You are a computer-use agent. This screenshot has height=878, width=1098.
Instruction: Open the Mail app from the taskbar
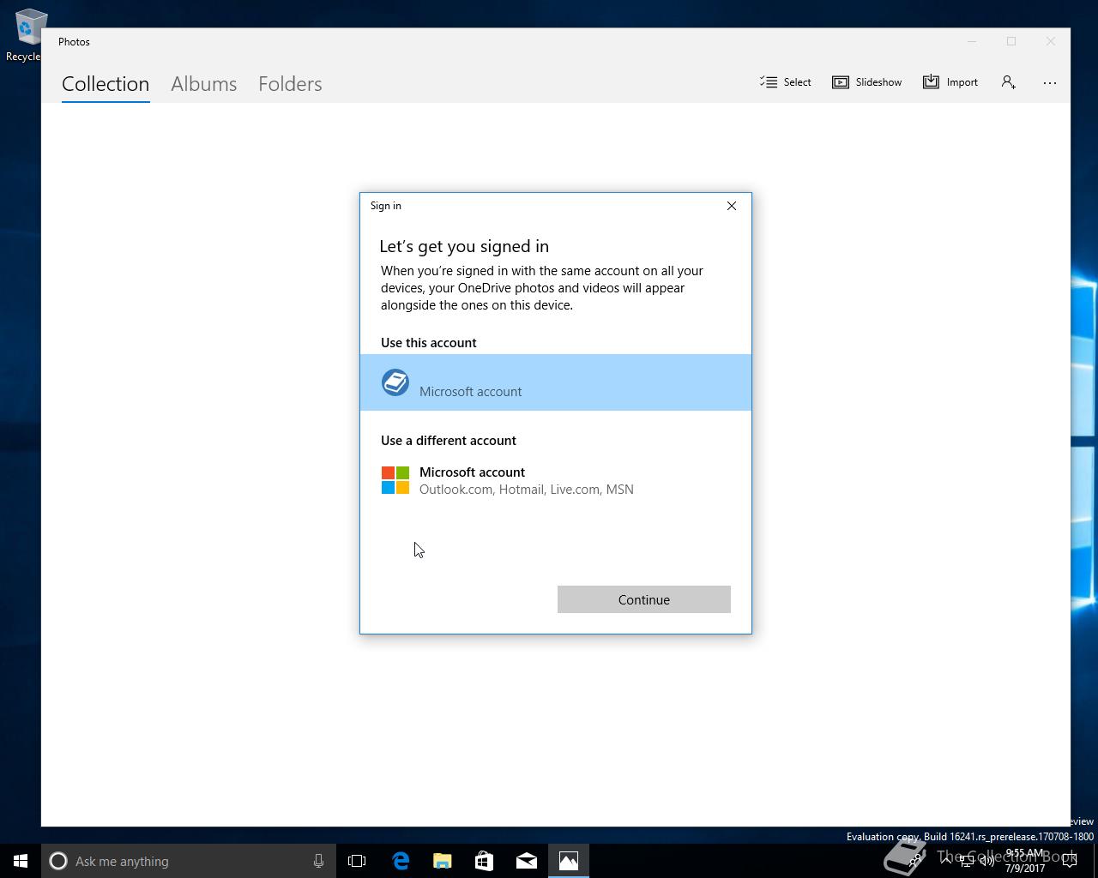tap(527, 861)
